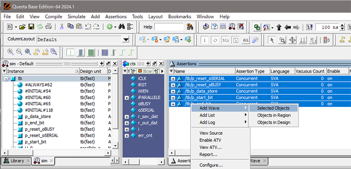
Task: Toggle the ALL objects filter button
Action: click(246, 40)
